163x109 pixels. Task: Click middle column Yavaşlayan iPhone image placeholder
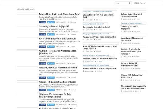[x=98, y=34]
